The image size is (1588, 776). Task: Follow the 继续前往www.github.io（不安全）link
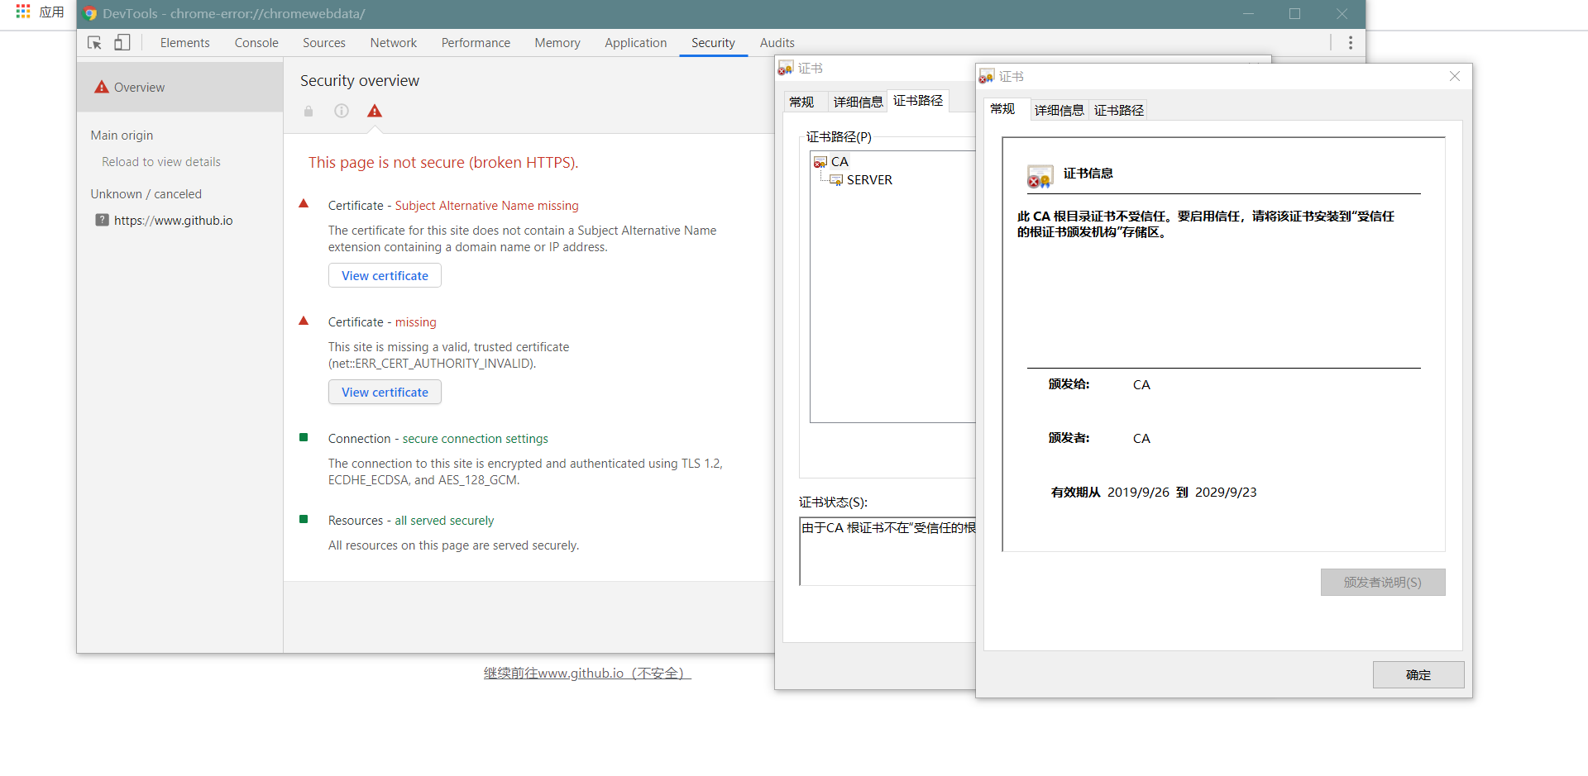point(587,673)
